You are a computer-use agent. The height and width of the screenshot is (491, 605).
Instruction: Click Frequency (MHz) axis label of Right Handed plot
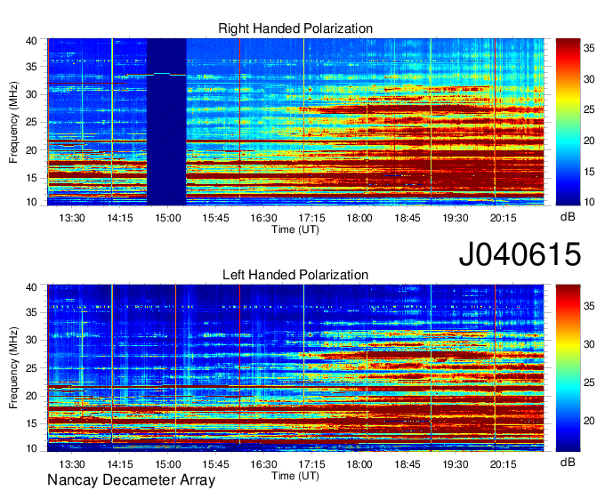point(13,122)
